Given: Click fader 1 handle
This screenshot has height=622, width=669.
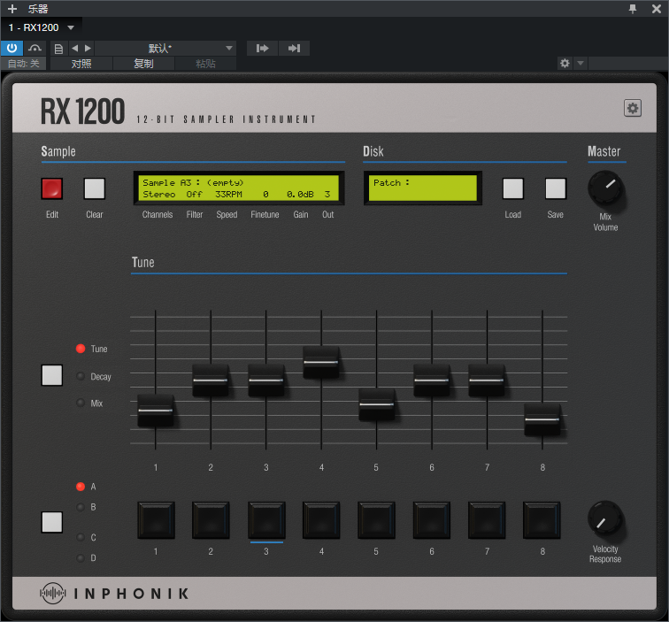Looking at the screenshot, I should pos(156,411).
